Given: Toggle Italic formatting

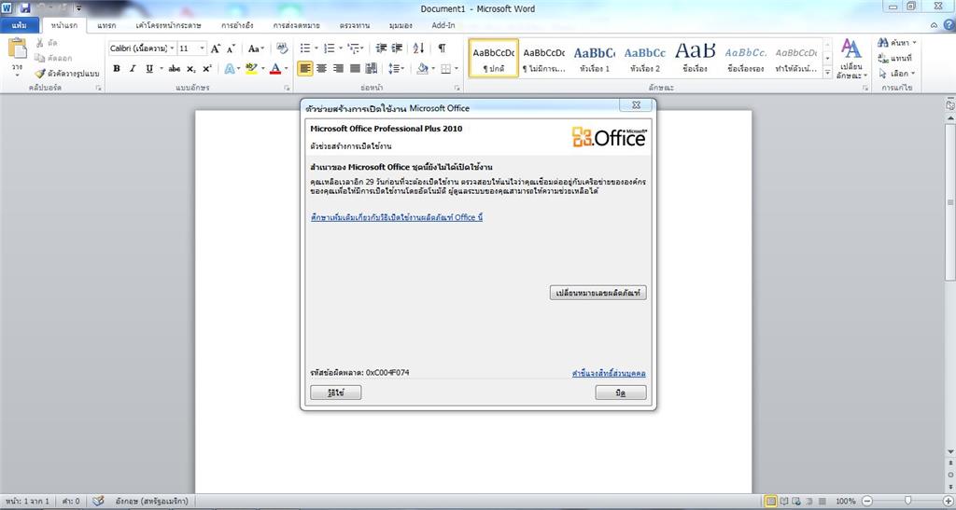Looking at the screenshot, I should 133,69.
